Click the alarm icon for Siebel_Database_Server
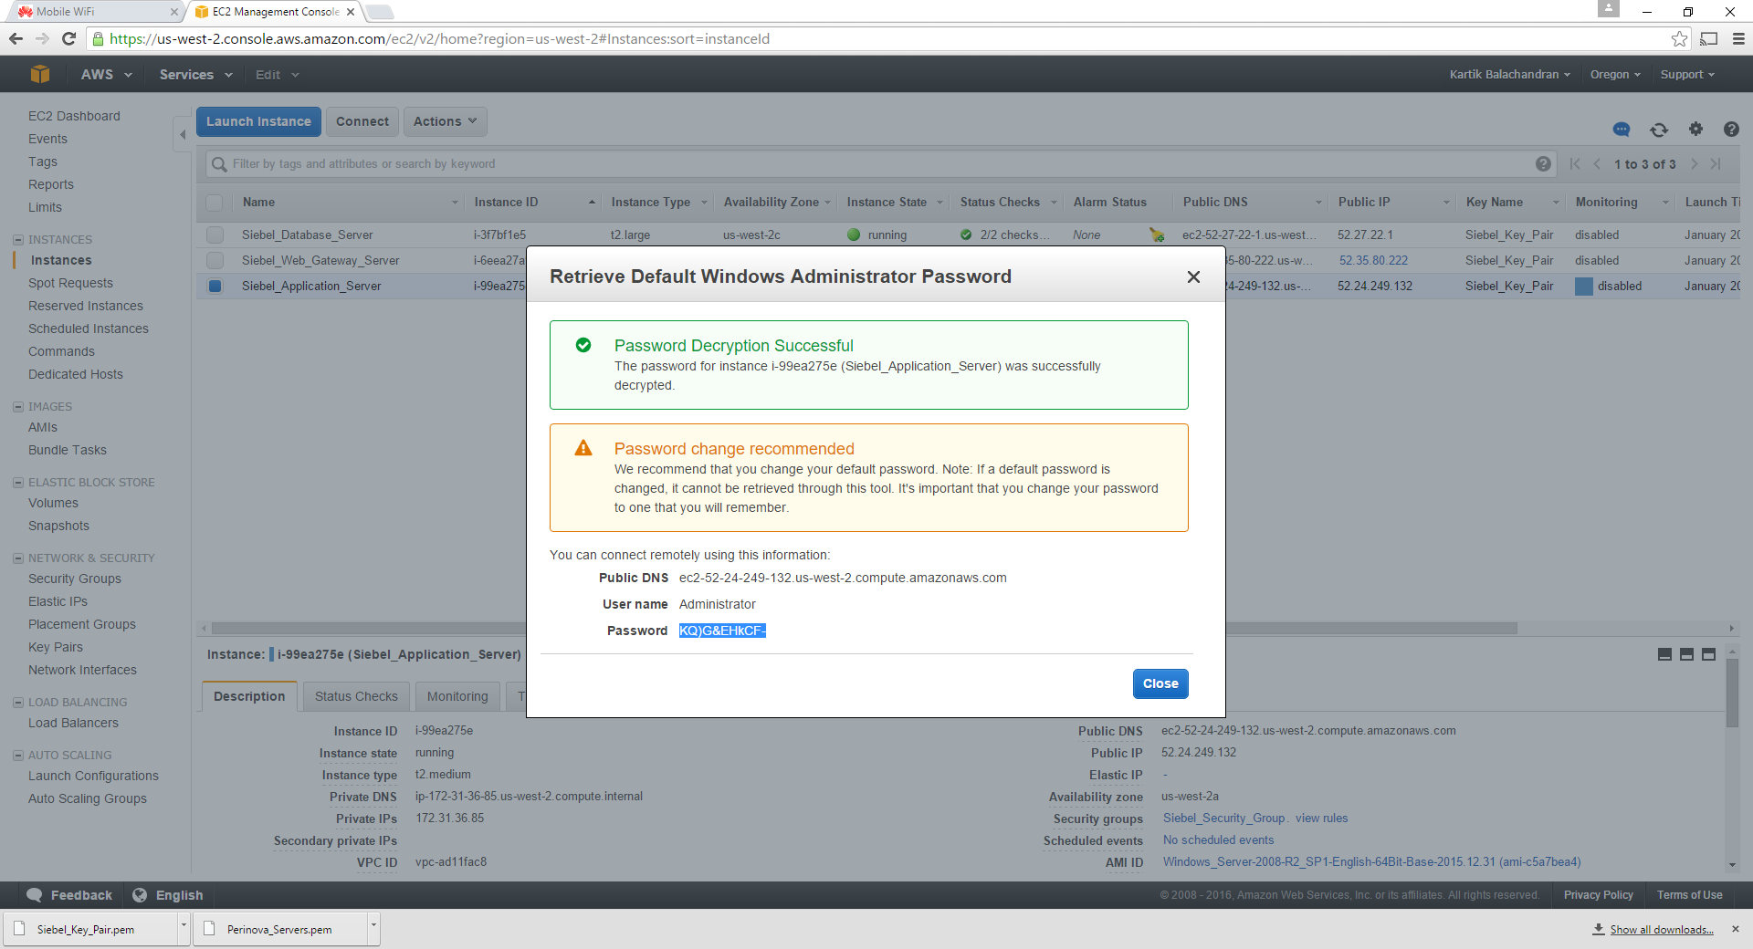The height and width of the screenshot is (949, 1753). tap(1157, 235)
